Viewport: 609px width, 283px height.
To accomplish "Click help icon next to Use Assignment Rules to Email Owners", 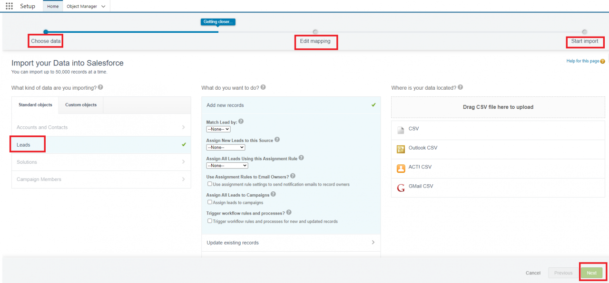I will [x=293, y=176].
